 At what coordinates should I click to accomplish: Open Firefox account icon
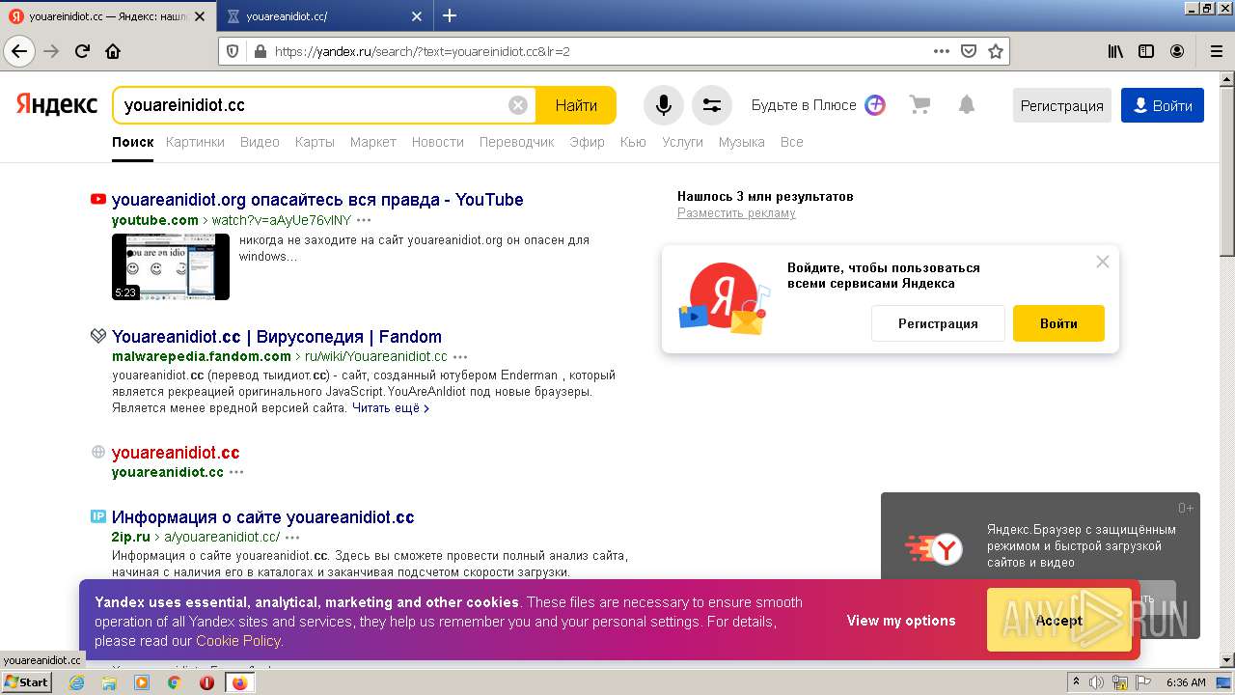[x=1177, y=51]
